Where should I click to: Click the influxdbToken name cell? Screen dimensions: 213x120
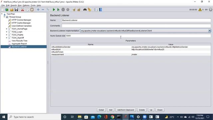[91, 52]
